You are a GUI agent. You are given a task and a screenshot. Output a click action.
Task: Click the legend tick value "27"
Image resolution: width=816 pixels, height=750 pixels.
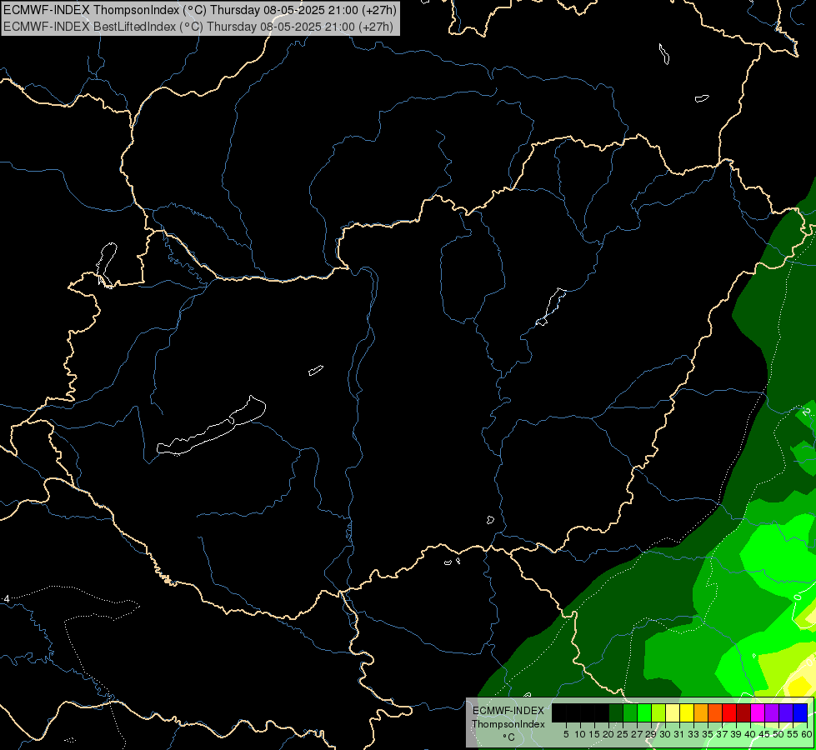click(x=637, y=734)
